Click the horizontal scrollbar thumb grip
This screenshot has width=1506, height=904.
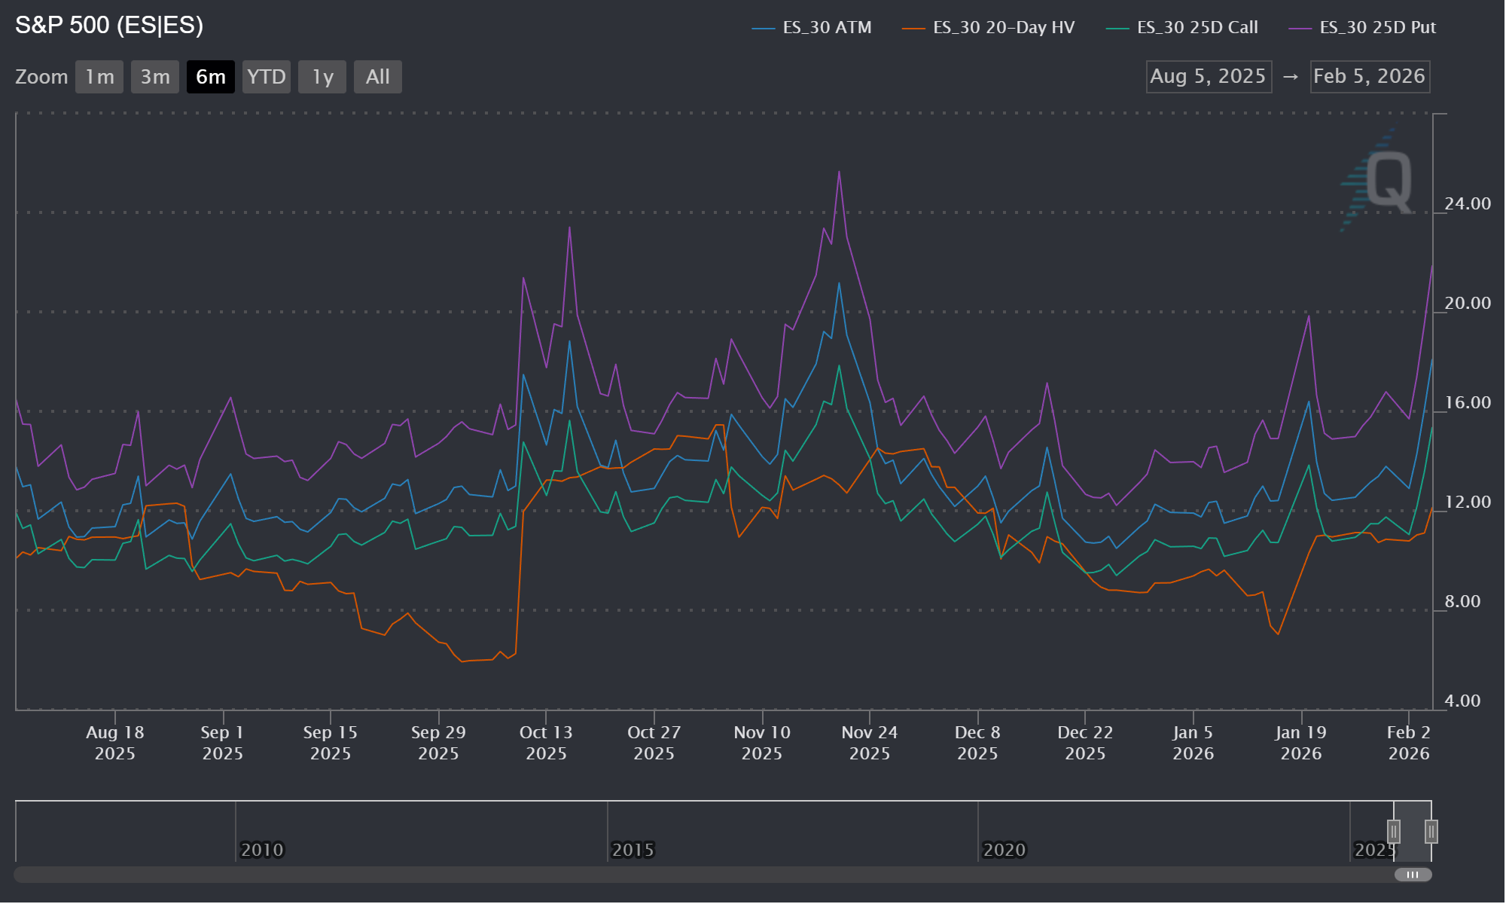point(1413,875)
